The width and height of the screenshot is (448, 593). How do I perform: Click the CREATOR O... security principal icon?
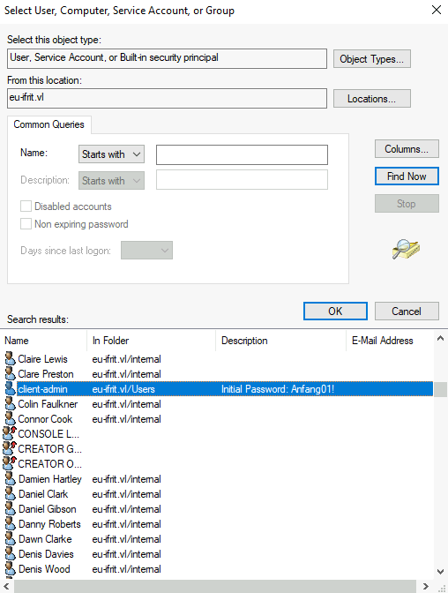[x=10, y=463]
